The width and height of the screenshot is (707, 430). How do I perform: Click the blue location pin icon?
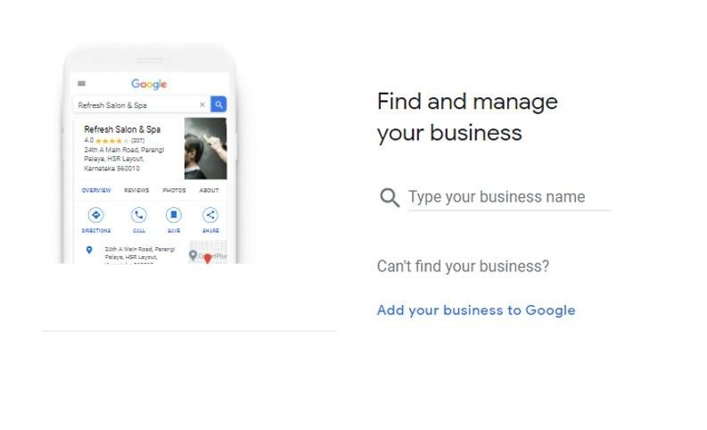pyautogui.click(x=89, y=250)
